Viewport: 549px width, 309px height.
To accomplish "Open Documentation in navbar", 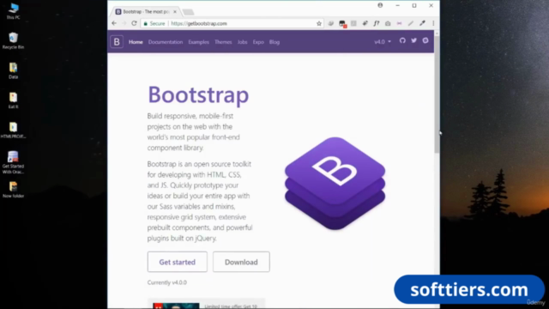I will 166,42.
